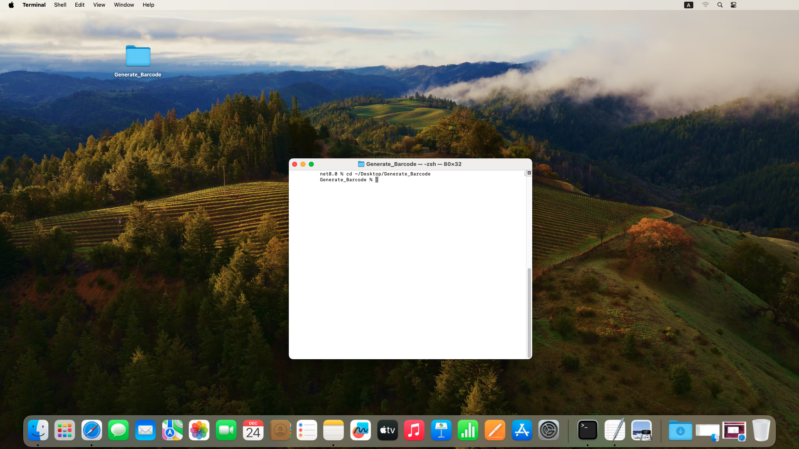Click the Spotlight search icon
Image resolution: width=799 pixels, height=449 pixels.
point(720,5)
